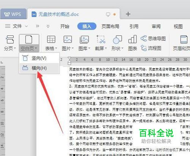Click the text line starting 无盘技术的概述

pyautogui.click(x=130, y=69)
